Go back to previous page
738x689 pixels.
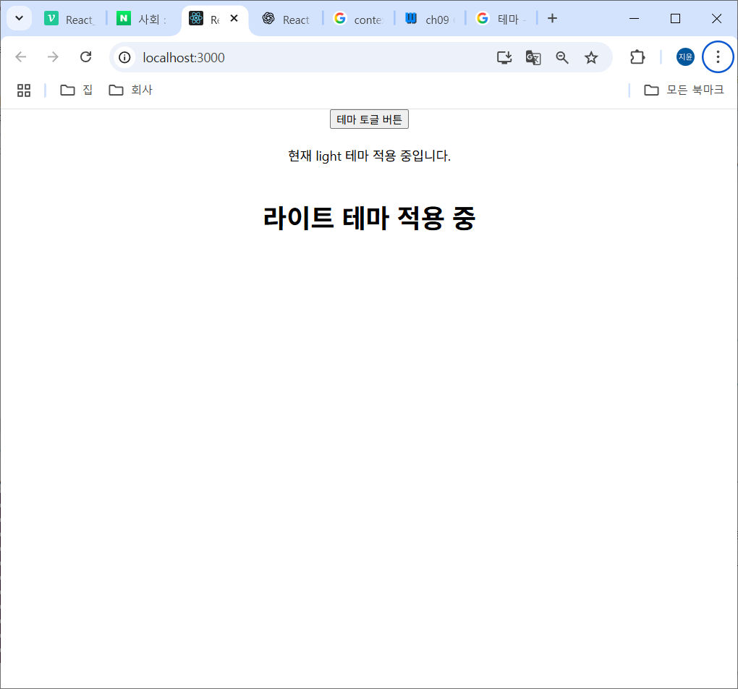pyautogui.click(x=21, y=57)
